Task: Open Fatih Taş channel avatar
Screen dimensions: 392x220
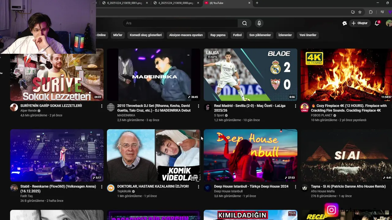Action: (x=14, y=188)
